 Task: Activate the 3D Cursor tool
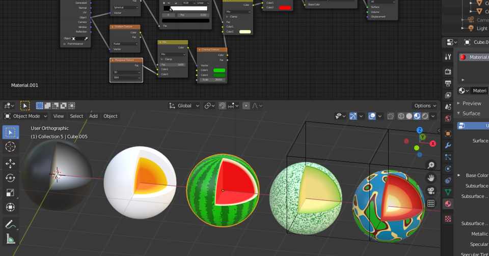pos(10,147)
